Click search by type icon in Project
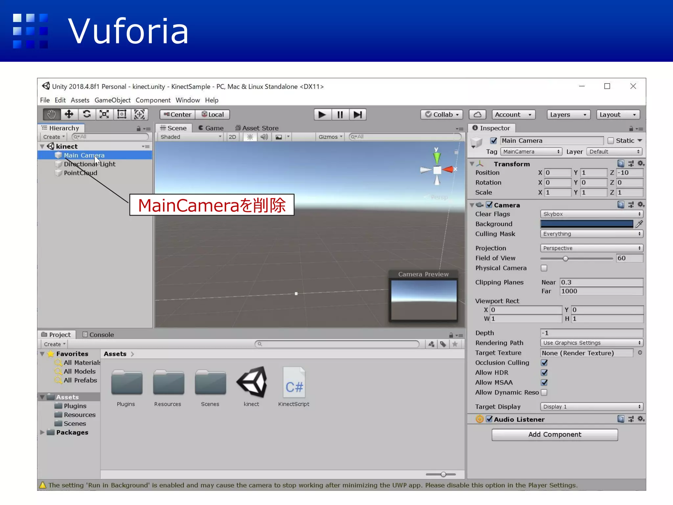 coord(431,344)
